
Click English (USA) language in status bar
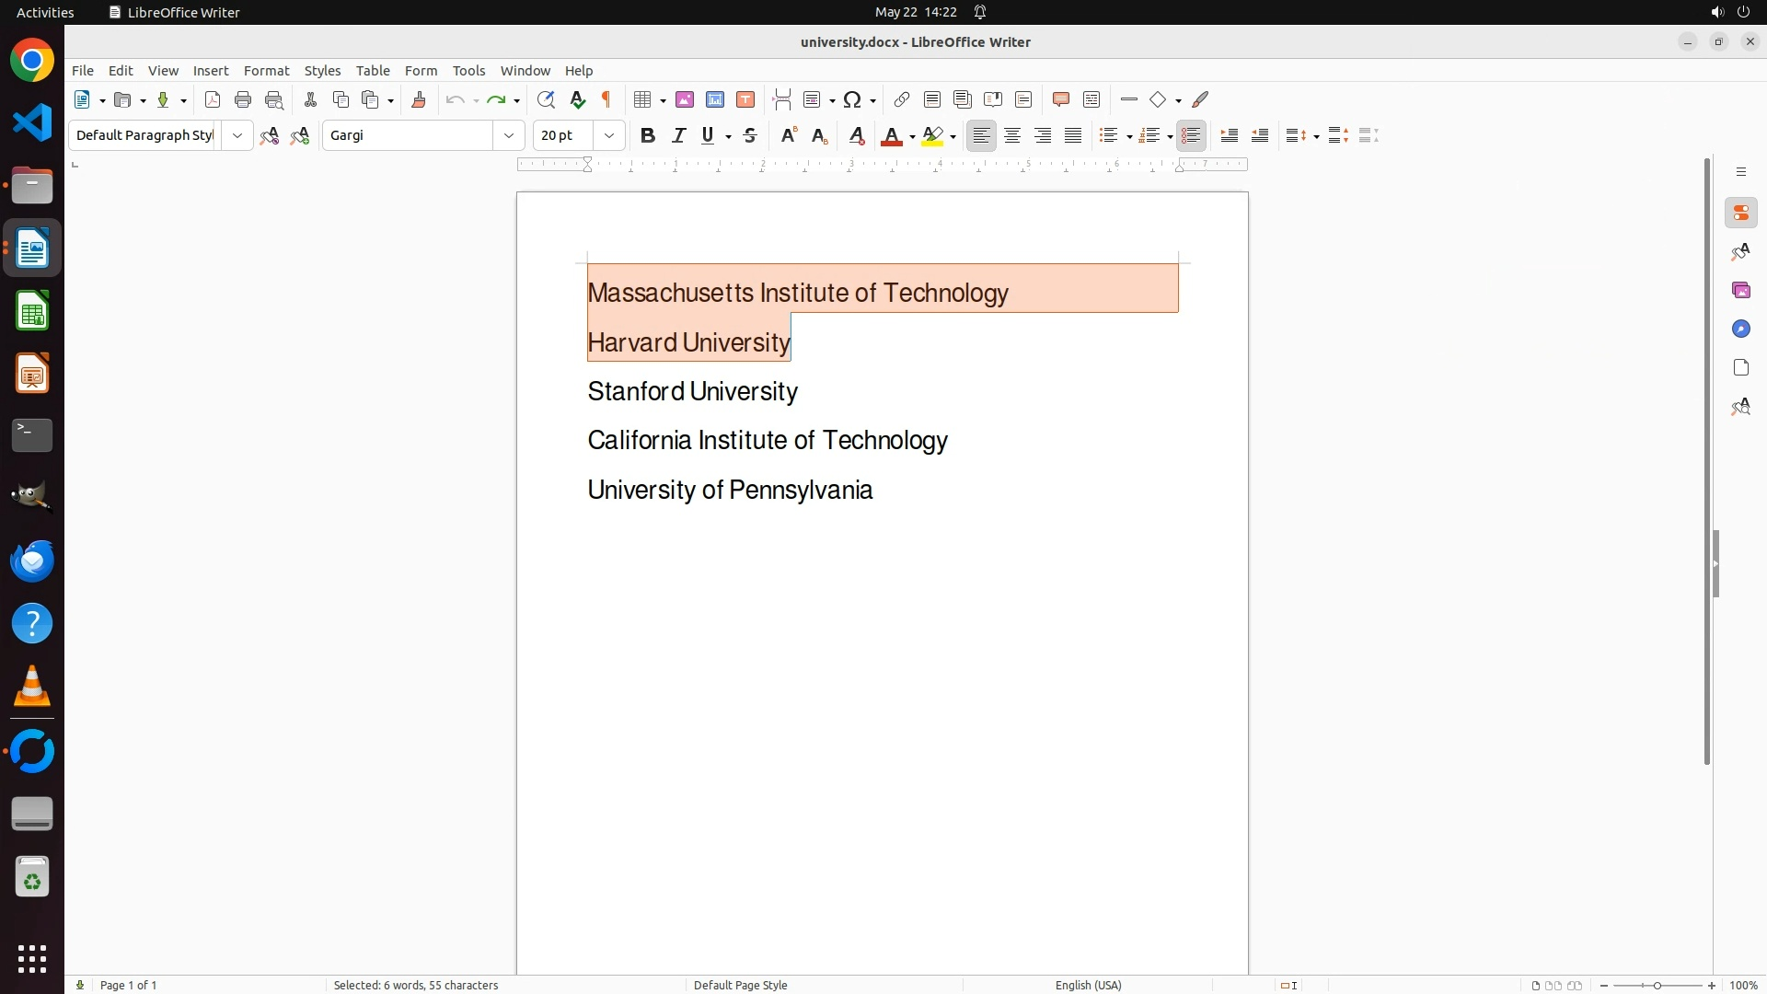[x=1088, y=985]
